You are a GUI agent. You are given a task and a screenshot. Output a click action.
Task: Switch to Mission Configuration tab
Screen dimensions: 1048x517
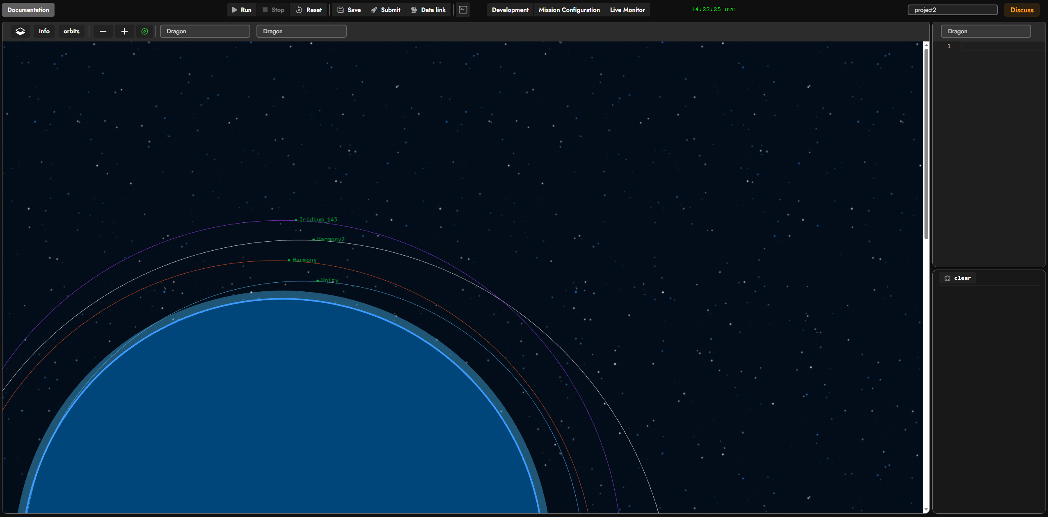tap(569, 10)
